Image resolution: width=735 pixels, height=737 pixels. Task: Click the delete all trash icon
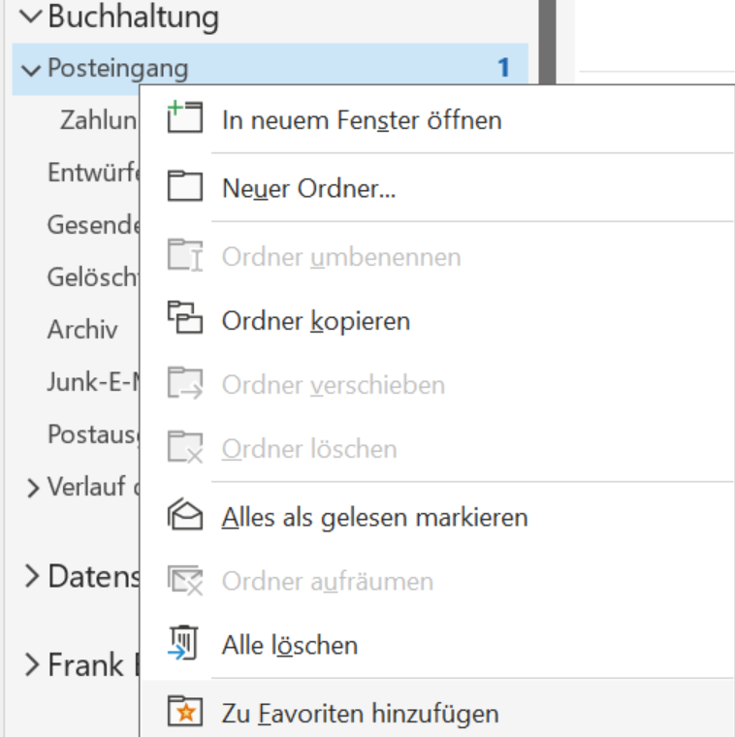tap(183, 644)
